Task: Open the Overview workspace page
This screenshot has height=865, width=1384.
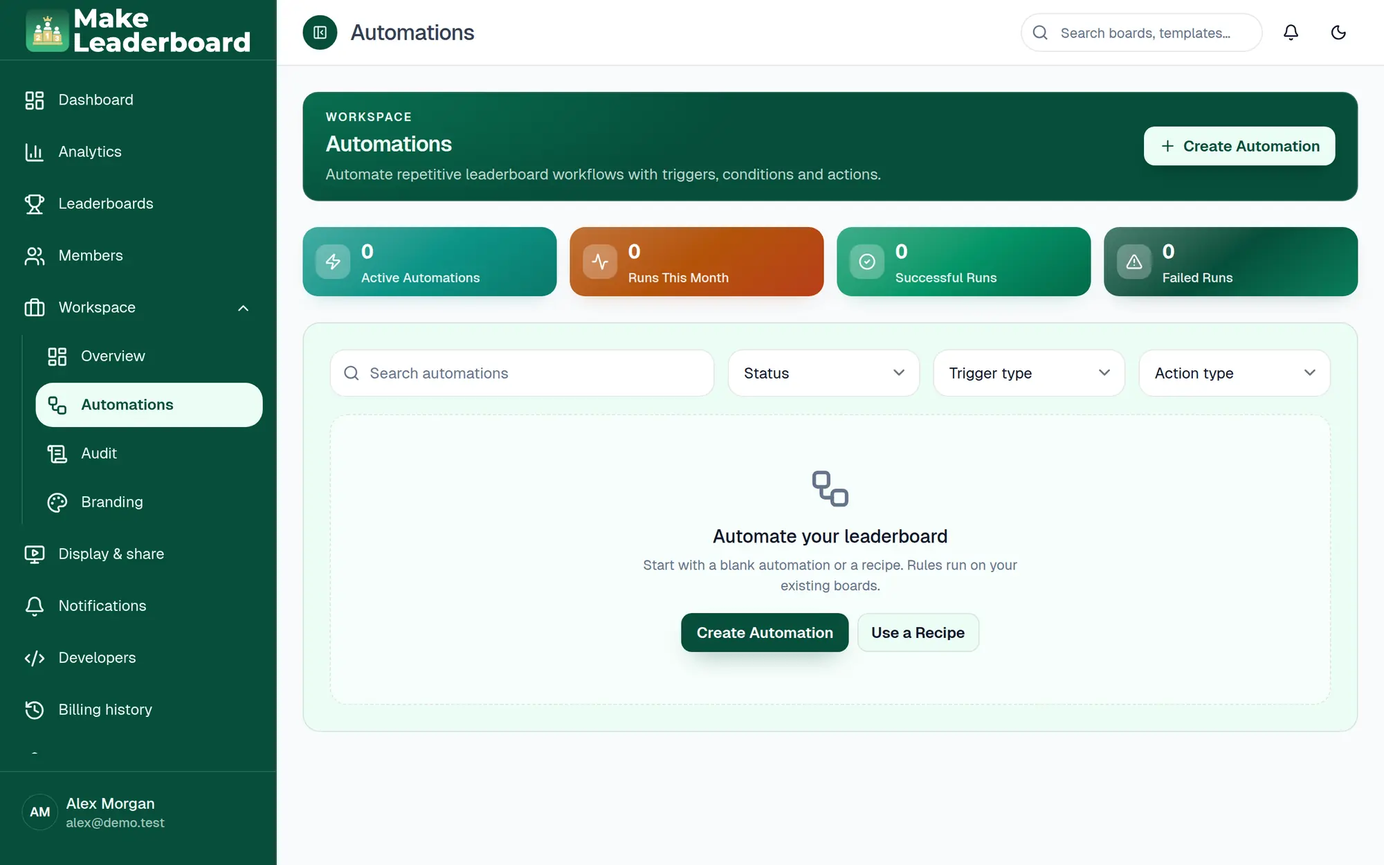Action: click(149, 356)
